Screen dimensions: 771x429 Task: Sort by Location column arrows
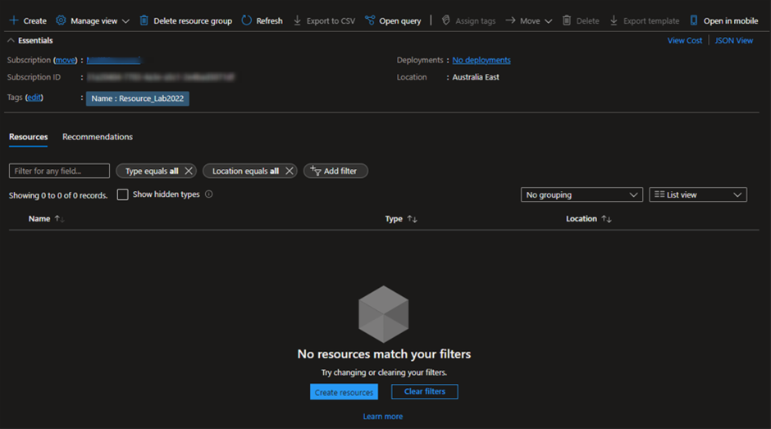click(x=606, y=218)
